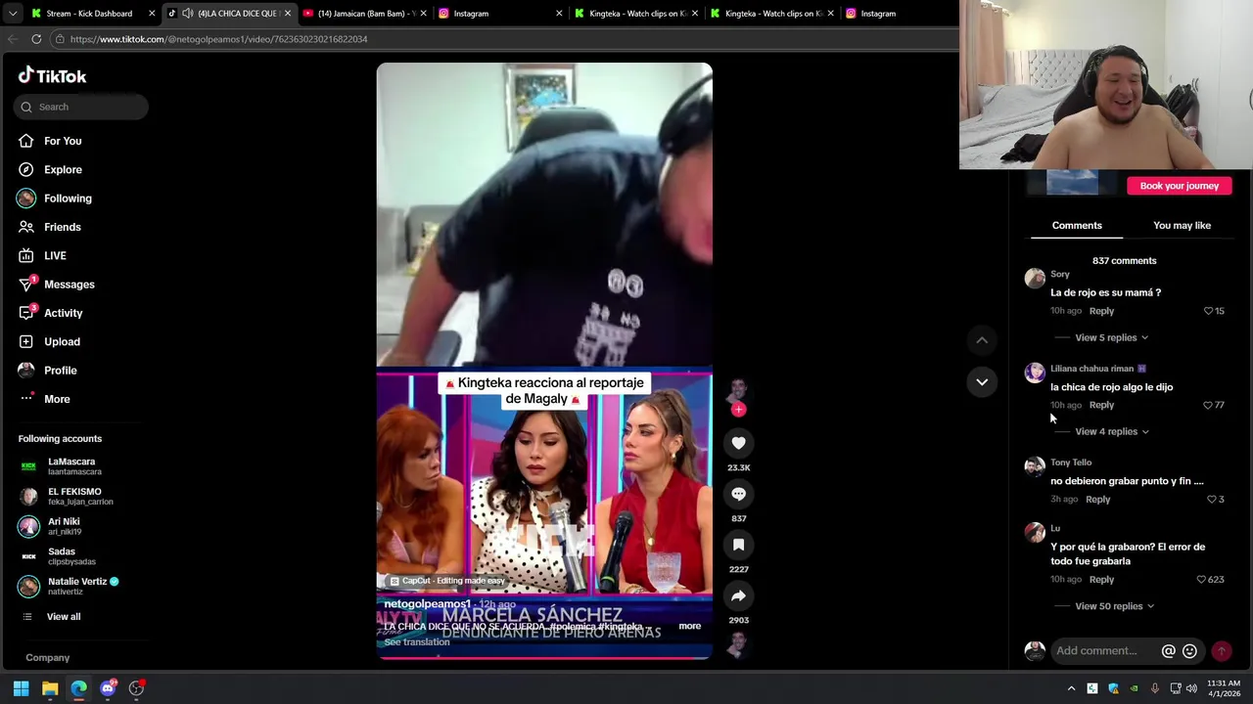Click the Book your journey button

[1179, 186]
